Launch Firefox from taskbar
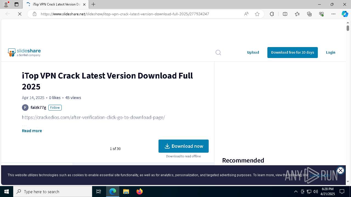 pyautogui.click(x=139, y=192)
